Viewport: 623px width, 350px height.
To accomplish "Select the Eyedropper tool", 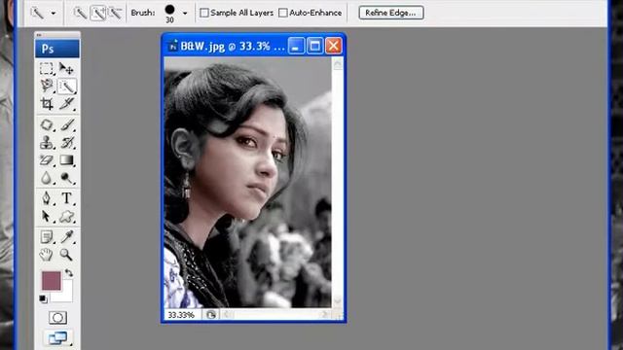I will coord(66,237).
